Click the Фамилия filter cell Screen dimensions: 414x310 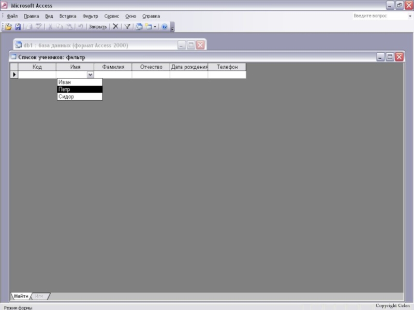pos(113,74)
